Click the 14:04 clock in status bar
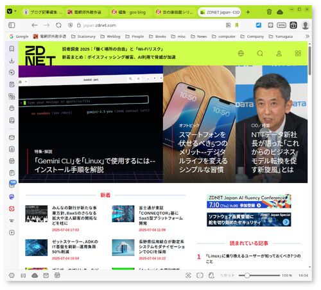Screen dimensions: 321x290 coord(303,275)
